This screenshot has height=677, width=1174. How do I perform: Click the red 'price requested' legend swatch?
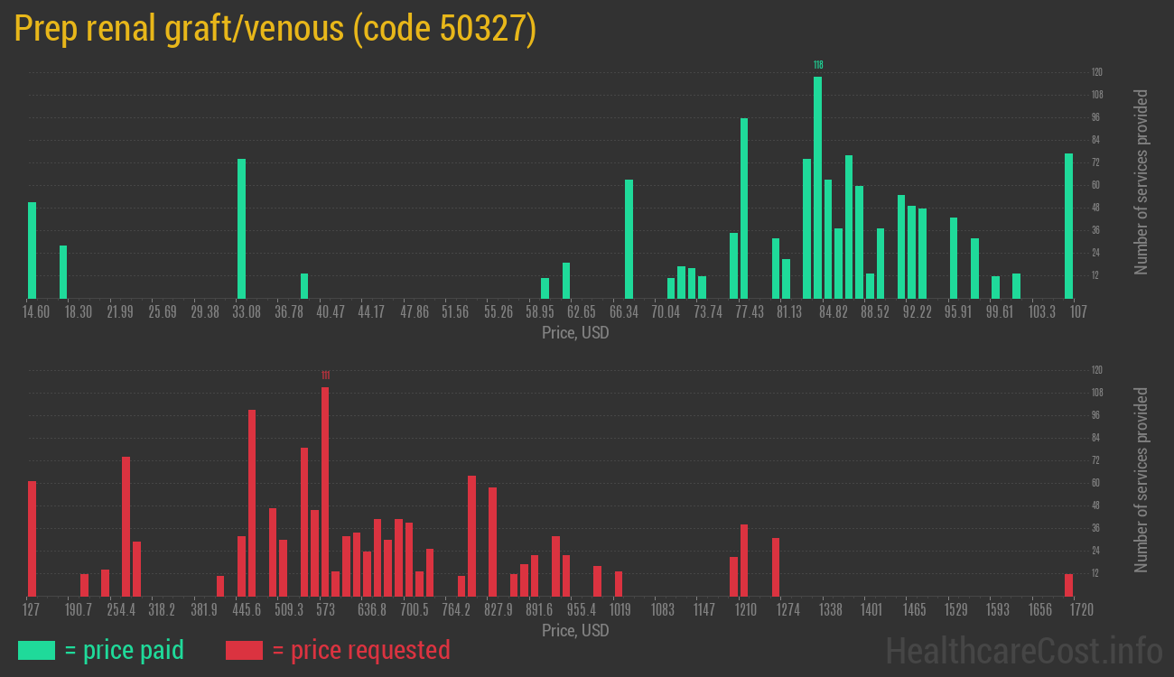click(x=244, y=650)
